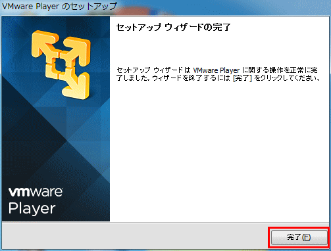Click the bracketed [完了] text in the message

(242, 78)
